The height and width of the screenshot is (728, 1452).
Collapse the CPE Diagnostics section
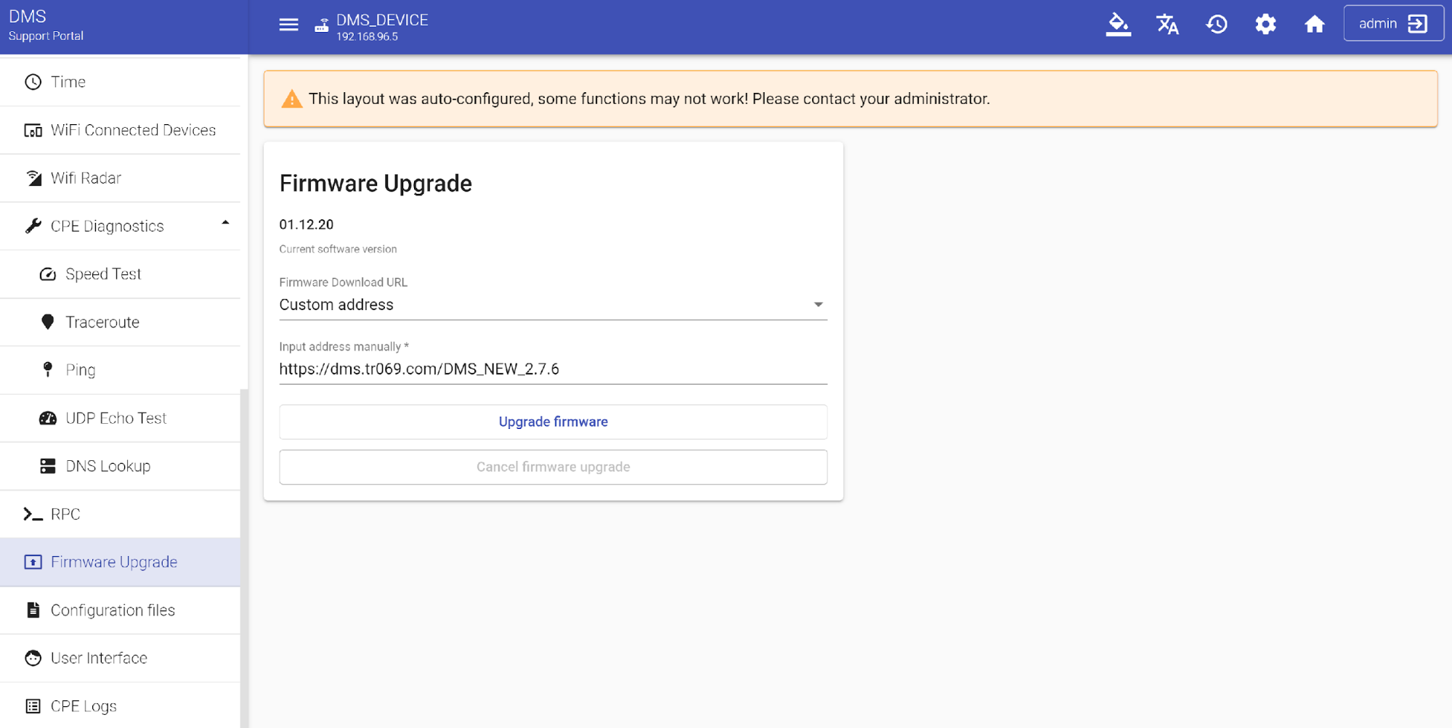tap(225, 224)
